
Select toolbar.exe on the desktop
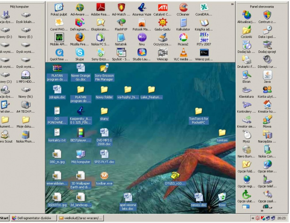[x=104, y=179]
